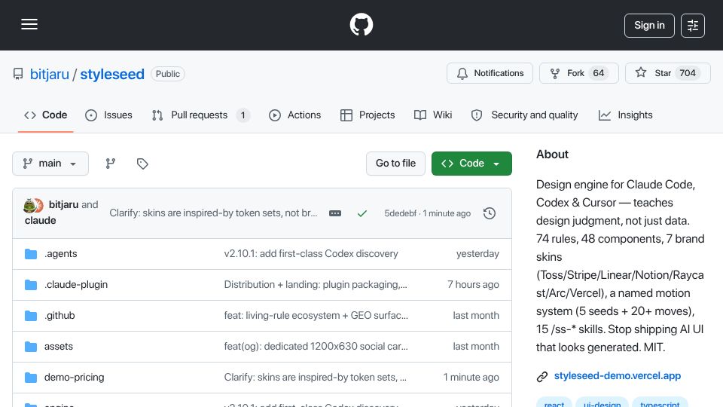View all branches icon
The image size is (723, 407).
point(110,164)
